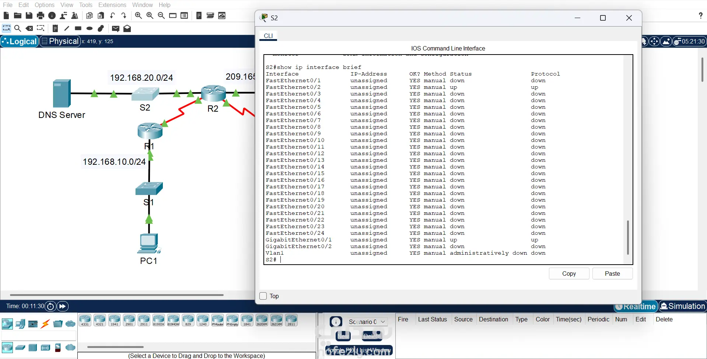This screenshot has height=359, width=707.
Task: Add a Simple PDU envelope
Action: pos(116,28)
